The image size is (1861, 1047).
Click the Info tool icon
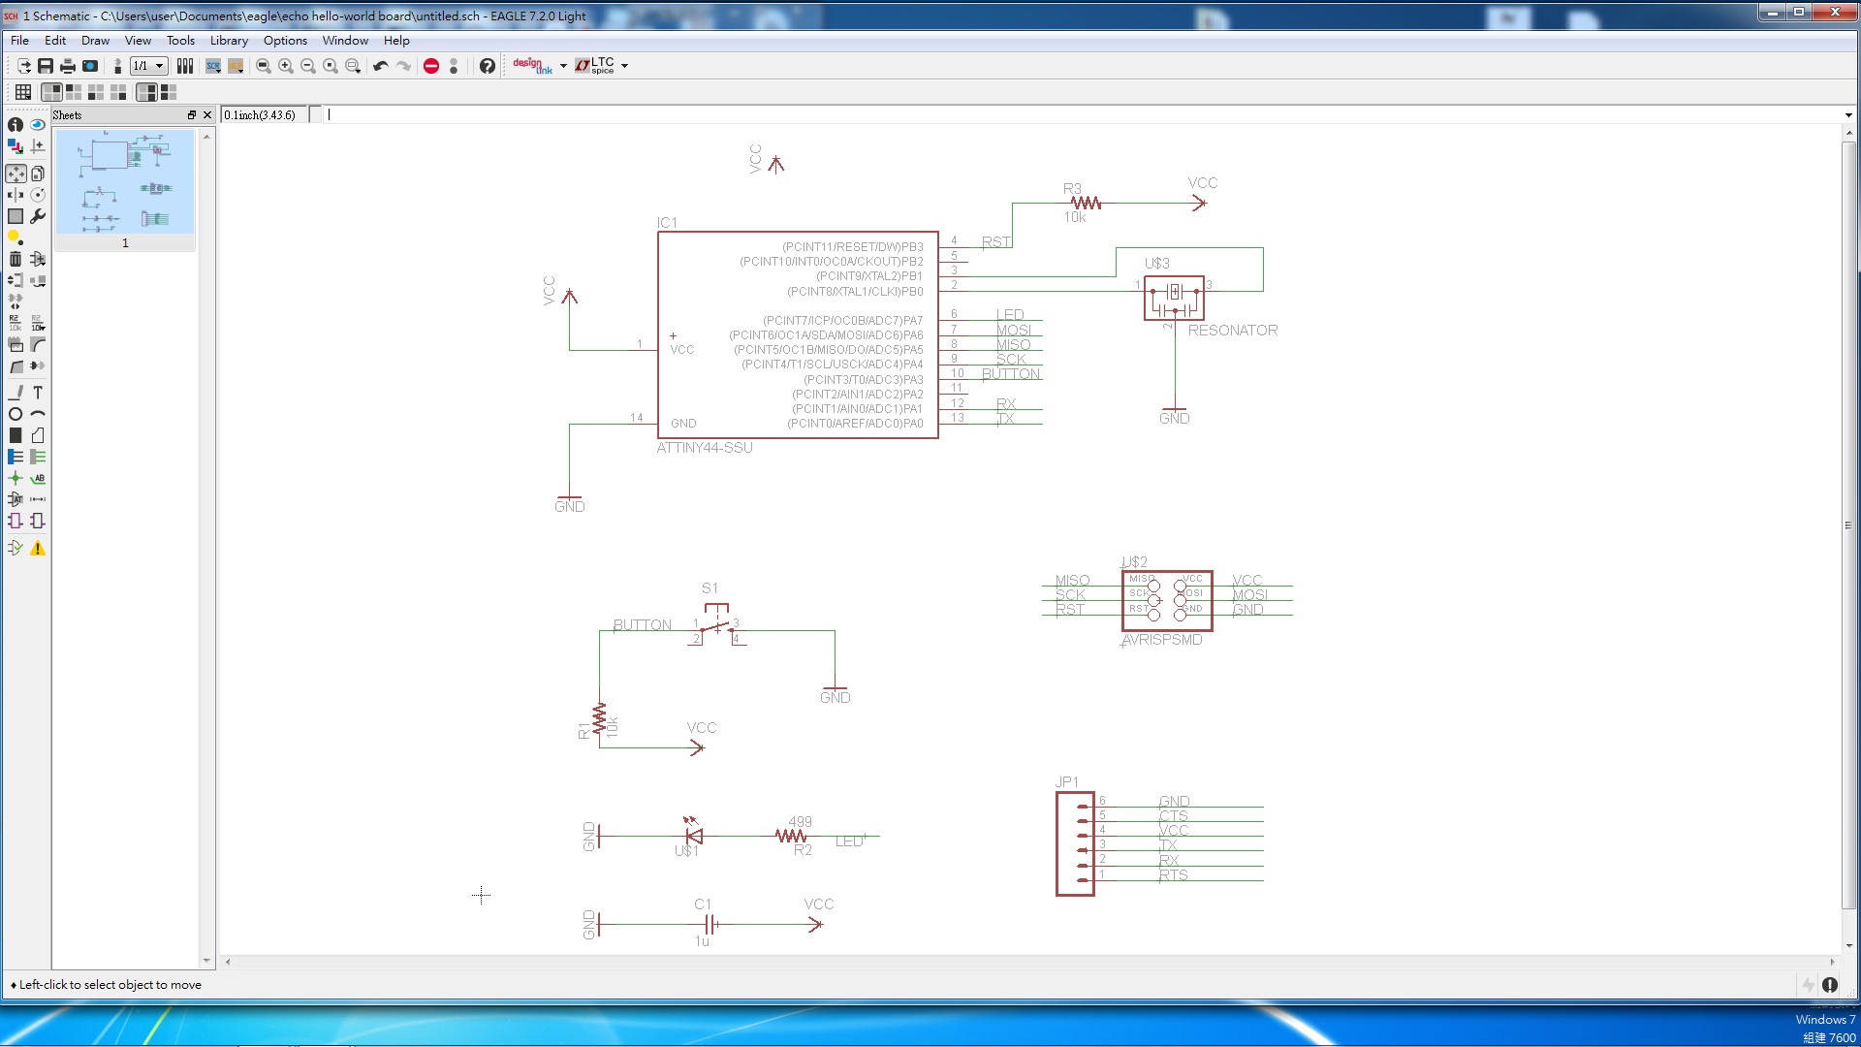coord(16,125)
